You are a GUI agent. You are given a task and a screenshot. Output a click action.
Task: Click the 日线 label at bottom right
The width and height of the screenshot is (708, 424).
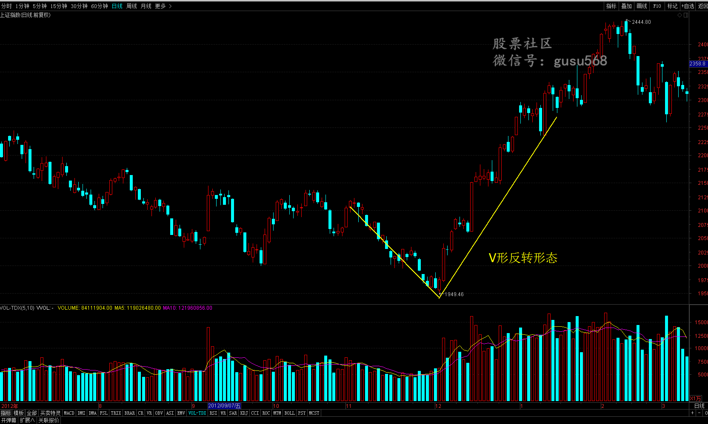[699, 406]
